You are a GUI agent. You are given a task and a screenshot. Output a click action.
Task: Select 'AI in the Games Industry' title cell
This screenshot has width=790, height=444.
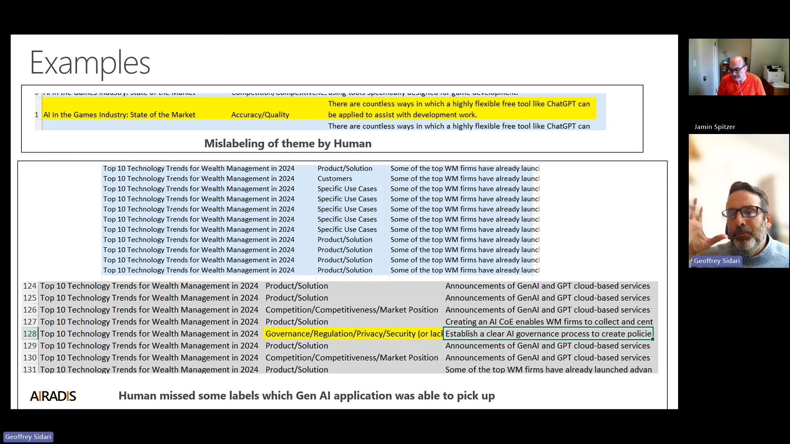point(119,115)
